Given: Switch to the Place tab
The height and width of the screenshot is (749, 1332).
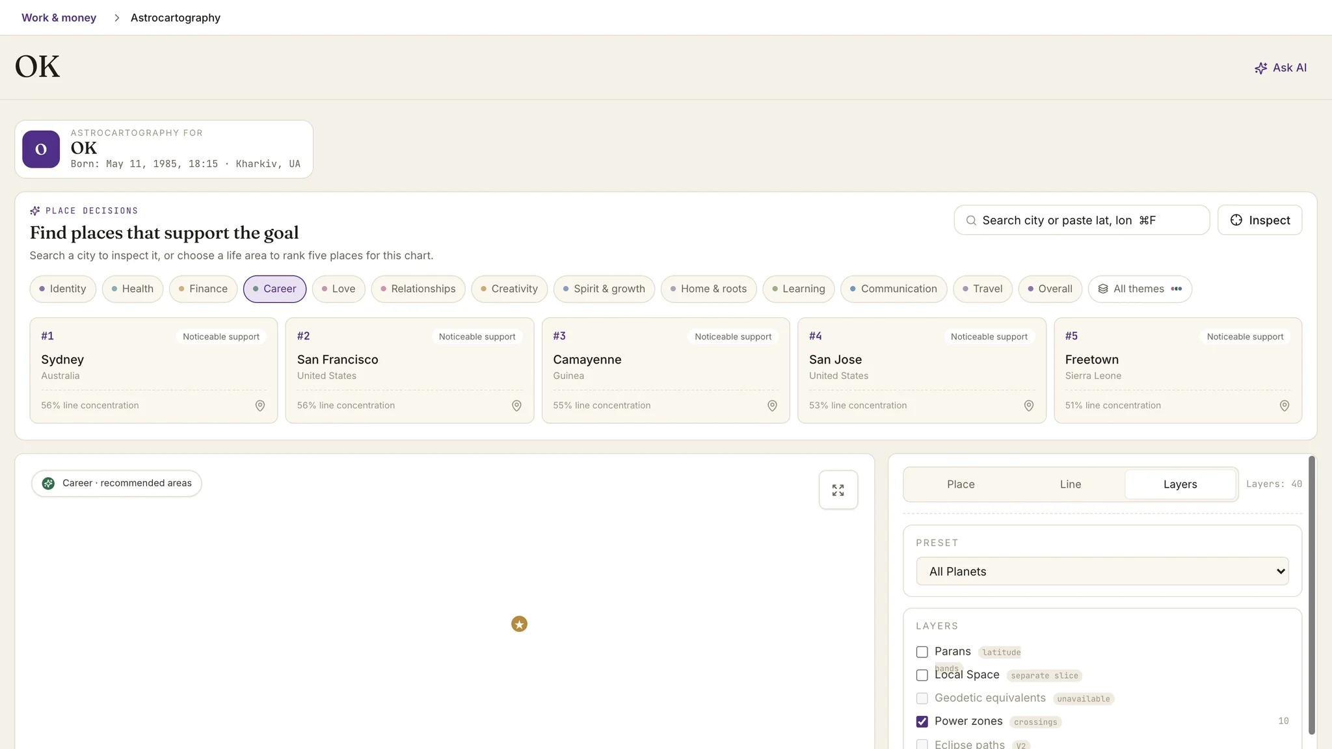Looking at the screenshot, I should click(961, 484).
